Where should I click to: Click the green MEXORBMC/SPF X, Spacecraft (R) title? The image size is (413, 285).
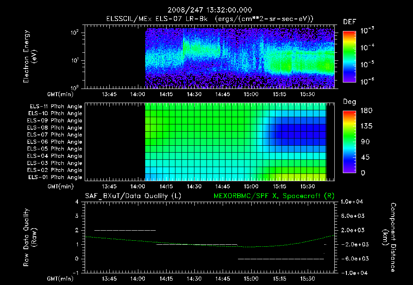[274, 196]
